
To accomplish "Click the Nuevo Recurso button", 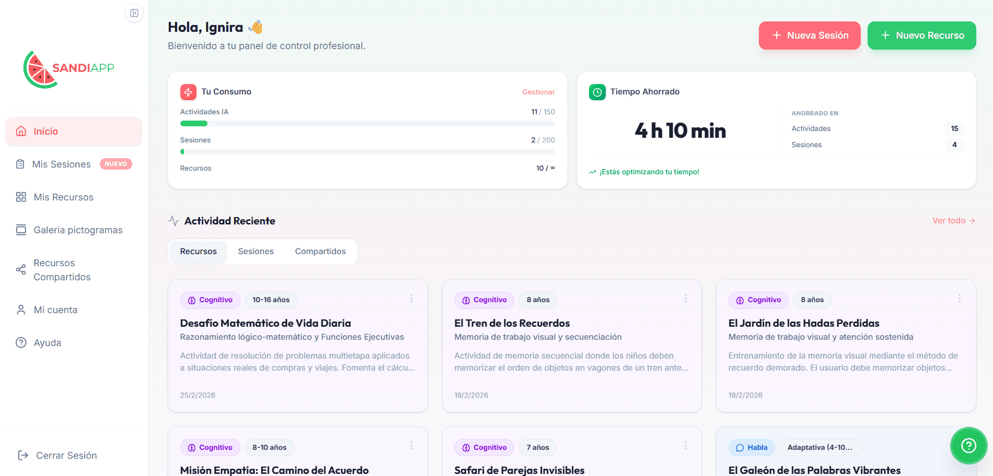I will point(921,35).
